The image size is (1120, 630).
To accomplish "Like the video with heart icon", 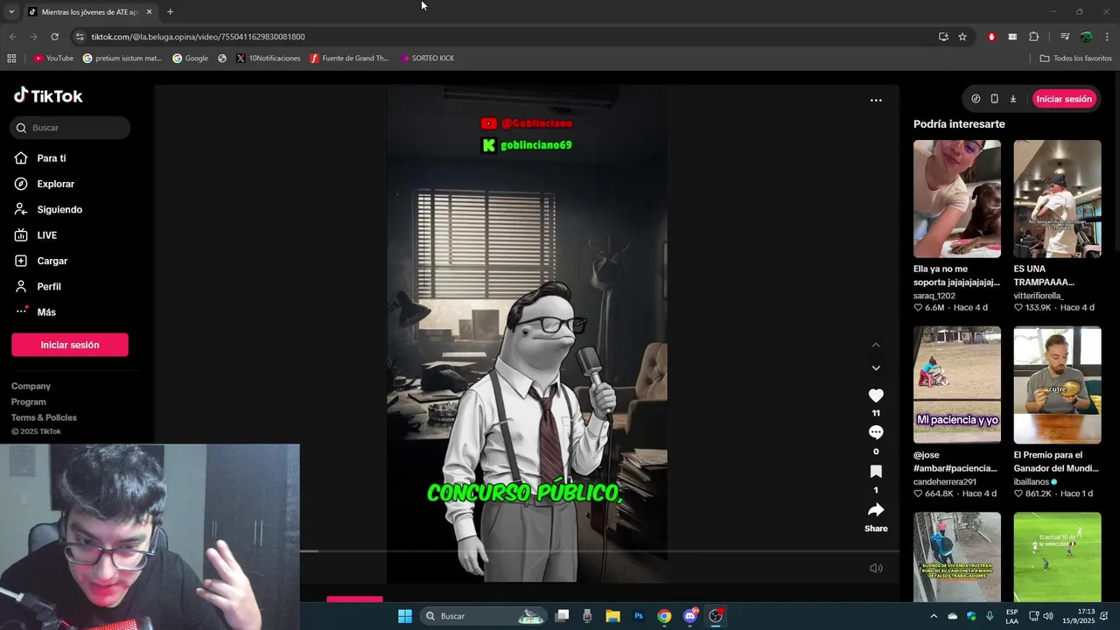I will [x=876, y=395].
